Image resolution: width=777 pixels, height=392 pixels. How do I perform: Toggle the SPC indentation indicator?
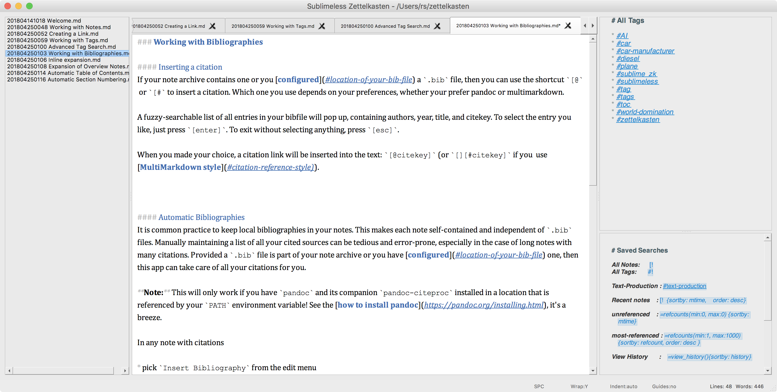coord(539,386)
